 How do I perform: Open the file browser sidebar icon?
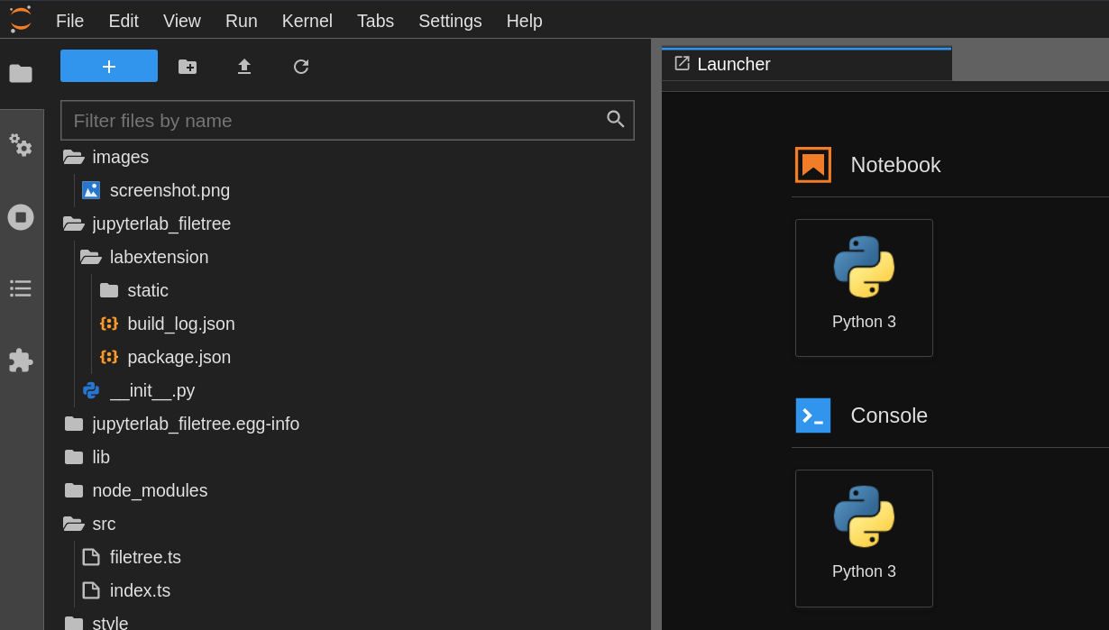[x=21, y=73]
